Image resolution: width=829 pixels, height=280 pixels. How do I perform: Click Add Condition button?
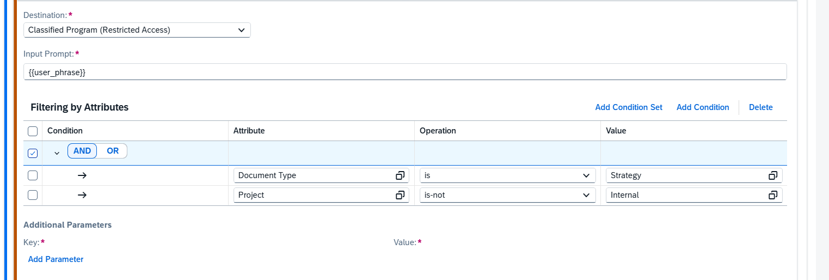coord(703,107)
